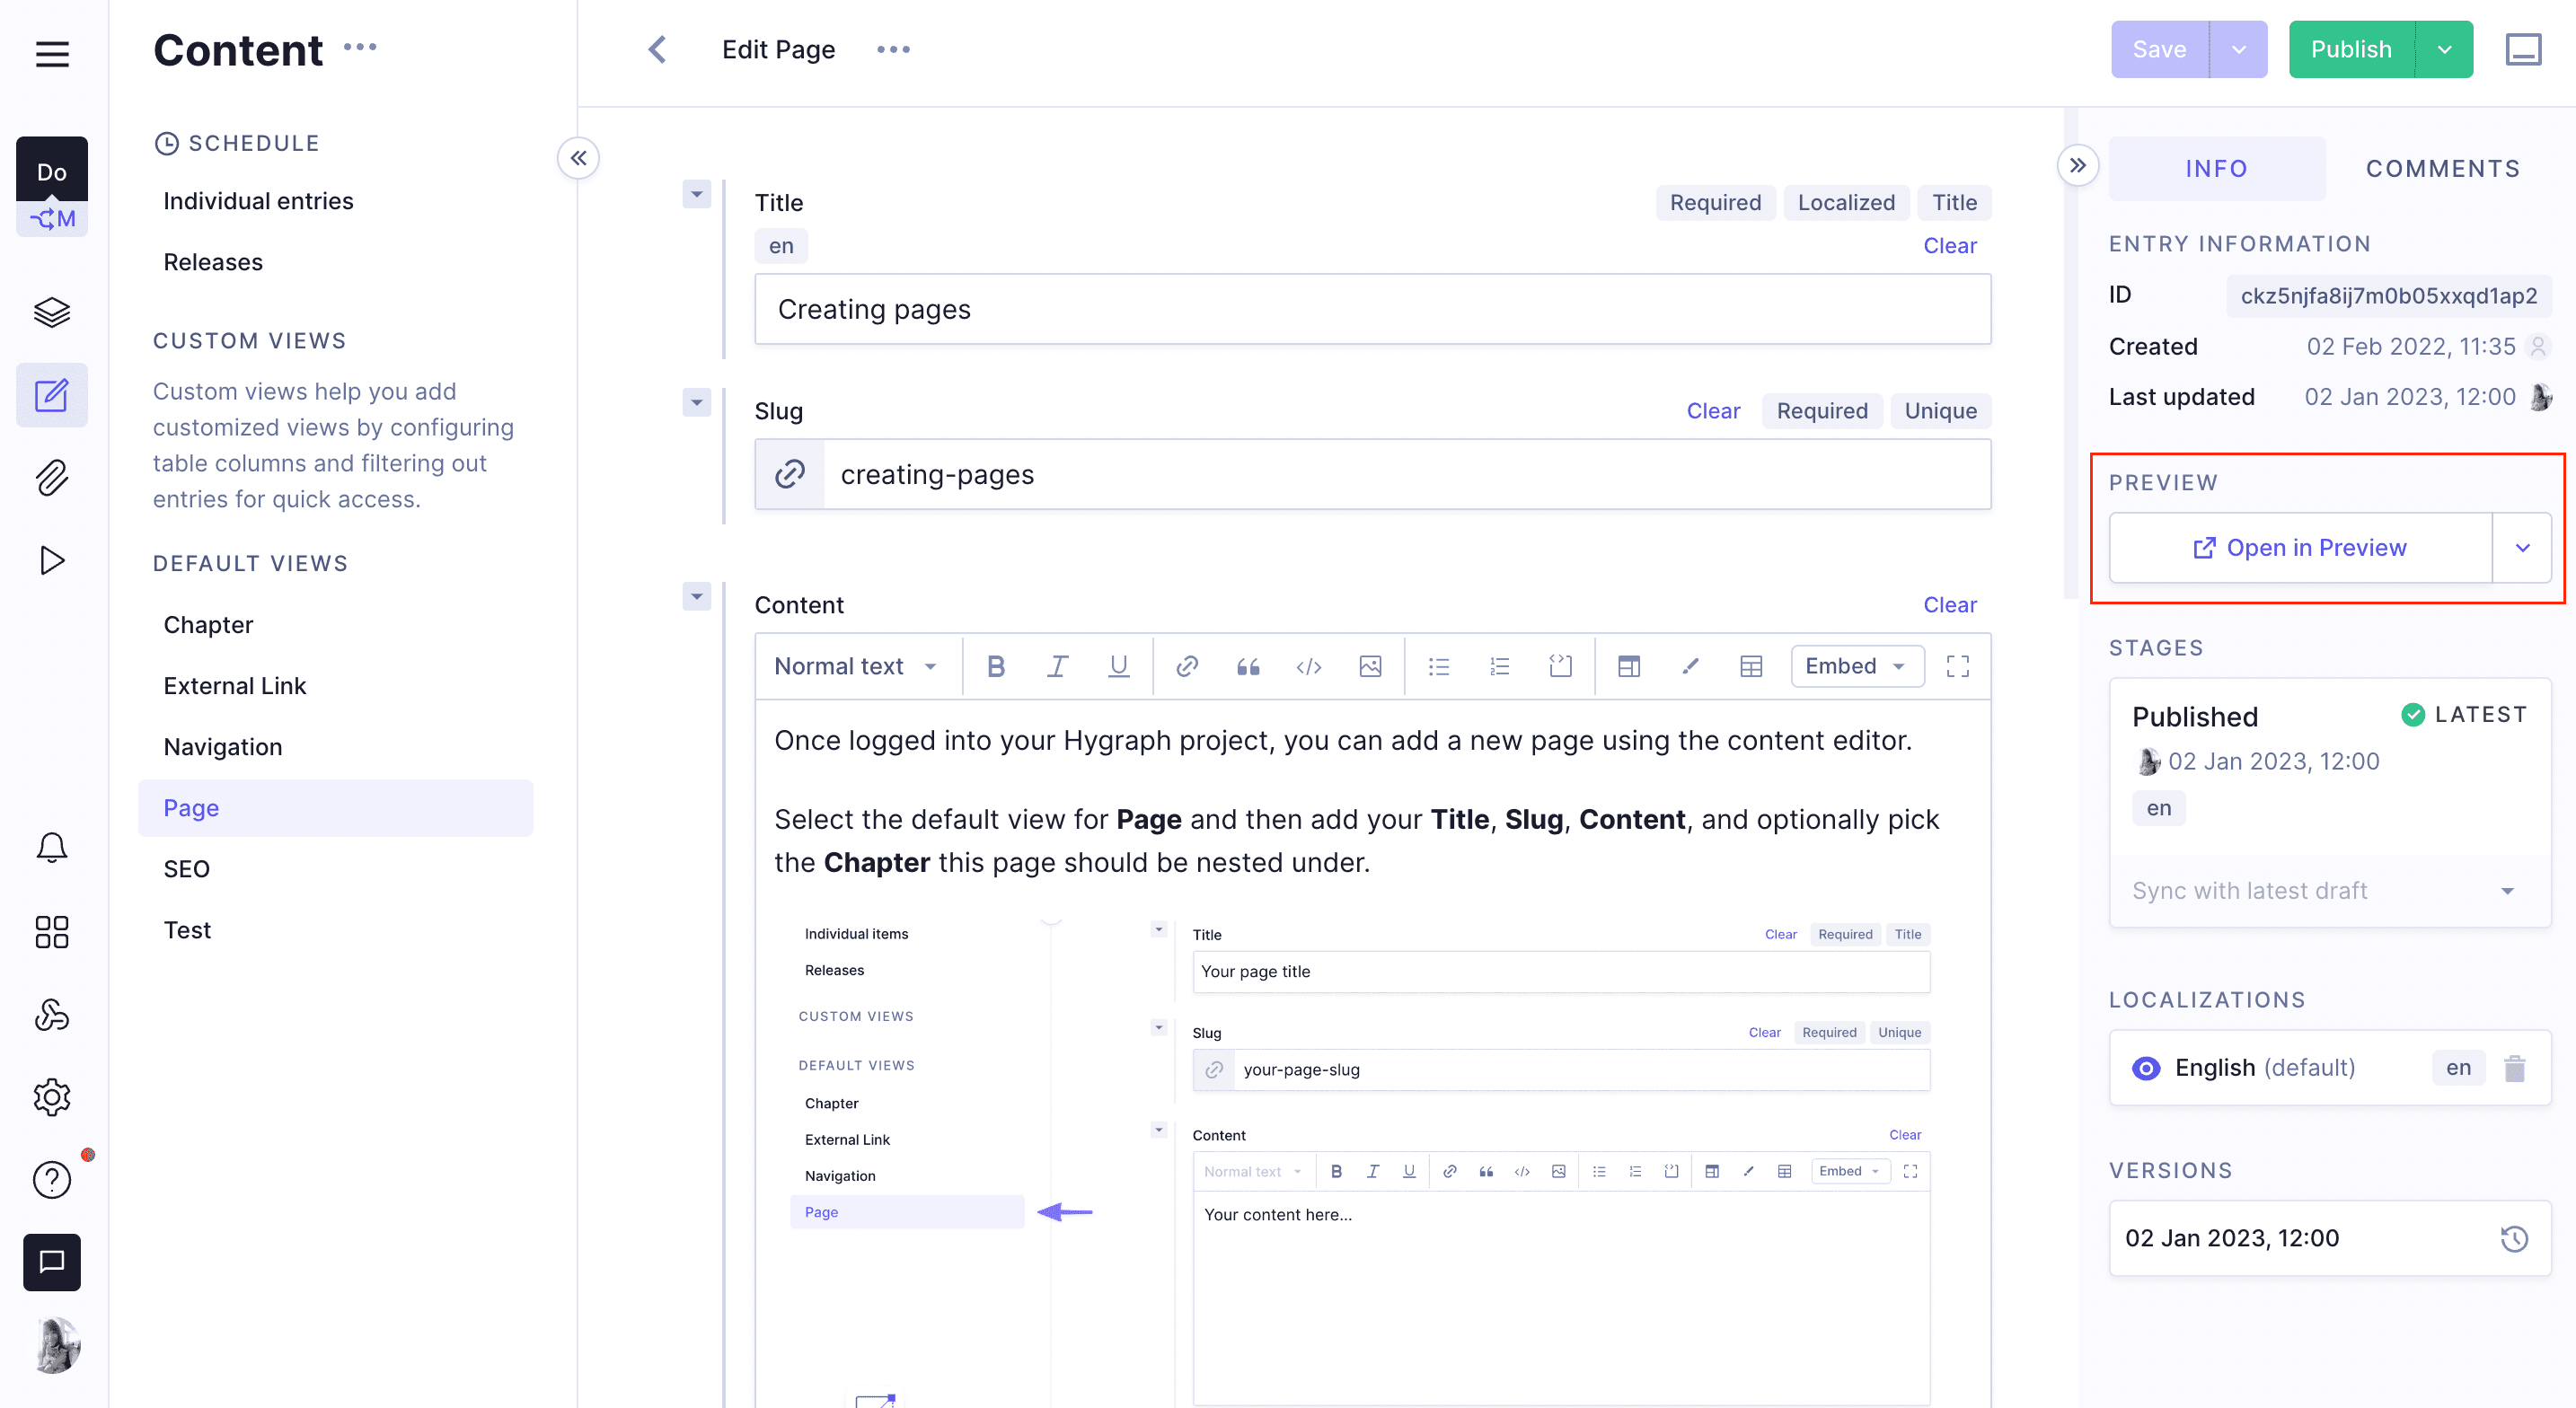Expand the Embed options dropdown
The height and width of the screenshot is (1408, 2576).
pyautogui.click(x=1857, y=666)
